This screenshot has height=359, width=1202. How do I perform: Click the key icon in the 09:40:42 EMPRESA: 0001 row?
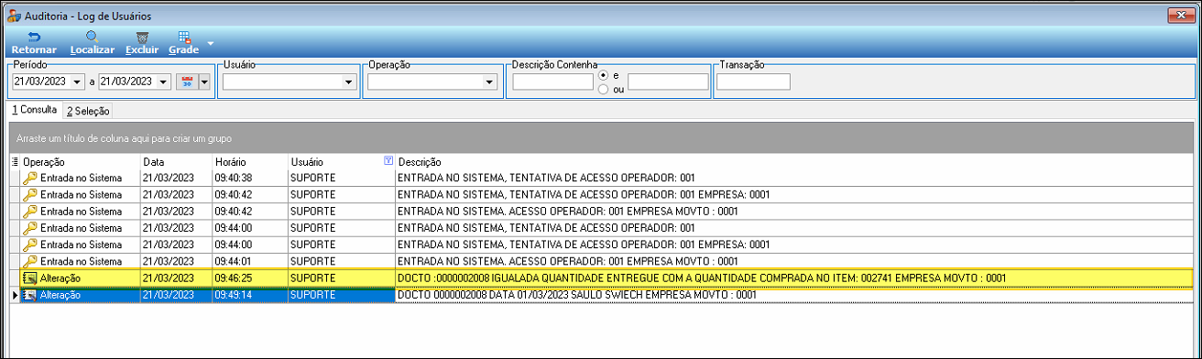pyautogui.click(x=30, y=194)
